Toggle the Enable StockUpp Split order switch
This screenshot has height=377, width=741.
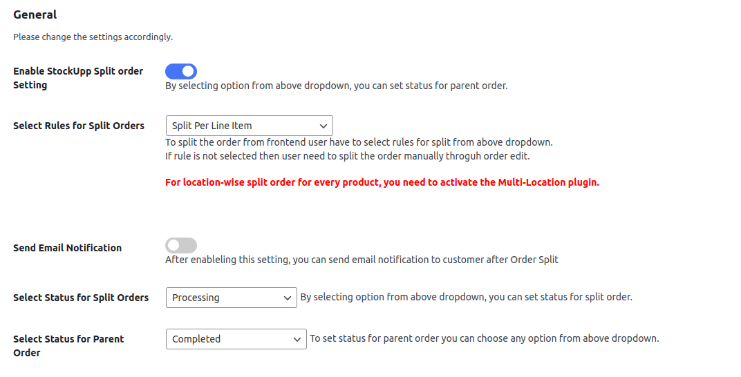click(x=181, y=71)
